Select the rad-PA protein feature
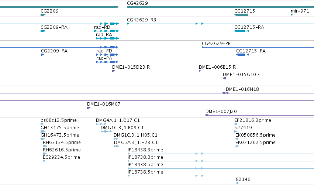This screenshot has width=314, height=185. tap(107, 62)
